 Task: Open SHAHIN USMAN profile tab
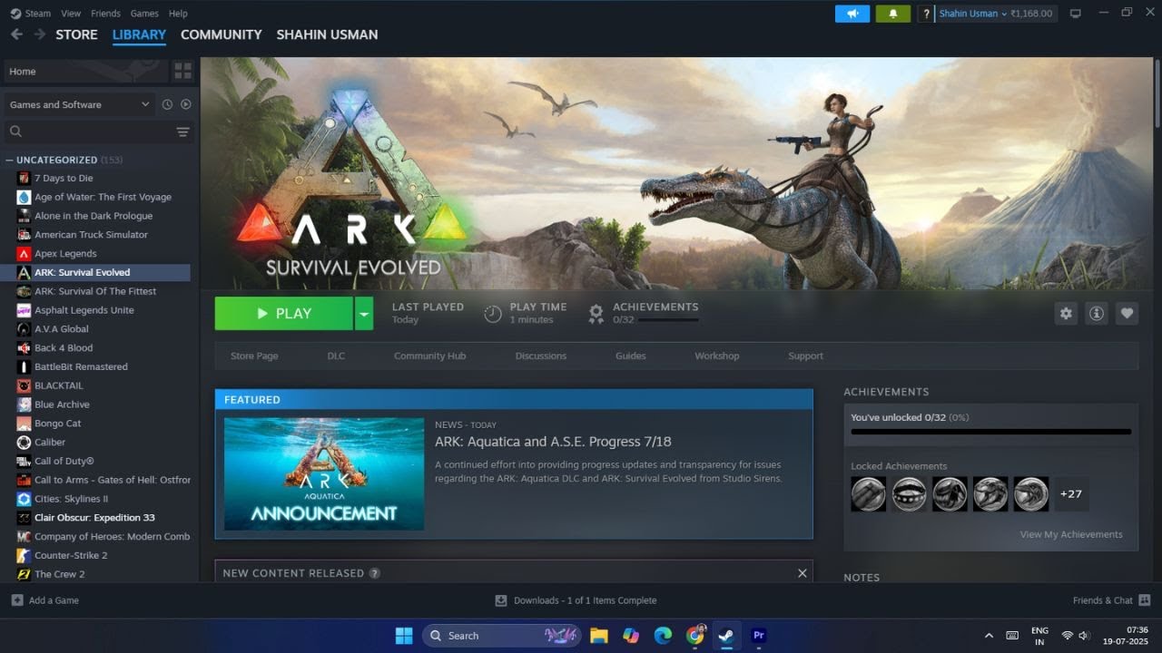pyautogui.click(x=327, y=34)
